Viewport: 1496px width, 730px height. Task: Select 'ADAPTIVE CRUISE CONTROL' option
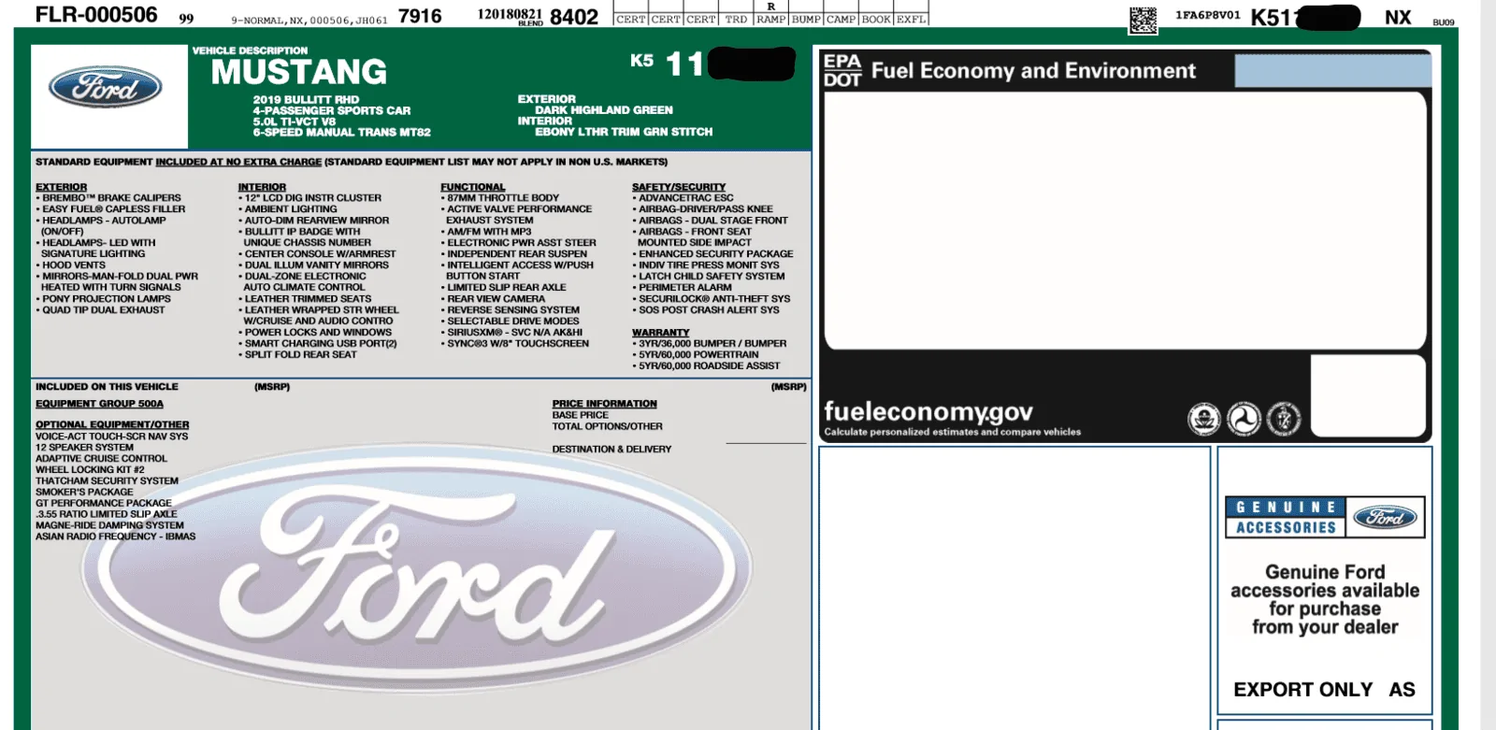pos(101,459)
